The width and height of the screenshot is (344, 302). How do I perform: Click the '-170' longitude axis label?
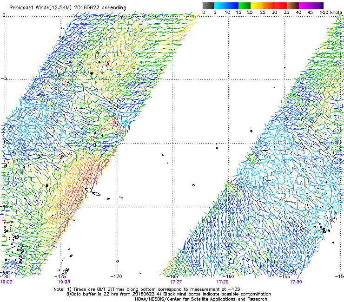tap(116, 276)
